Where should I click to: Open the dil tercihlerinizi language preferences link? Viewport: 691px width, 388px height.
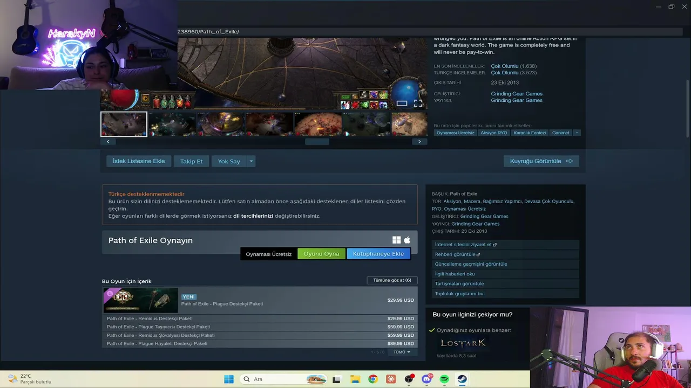click(x=253, y=216)
